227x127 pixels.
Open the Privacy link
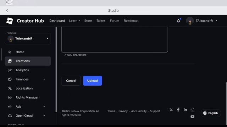point(123,111)
